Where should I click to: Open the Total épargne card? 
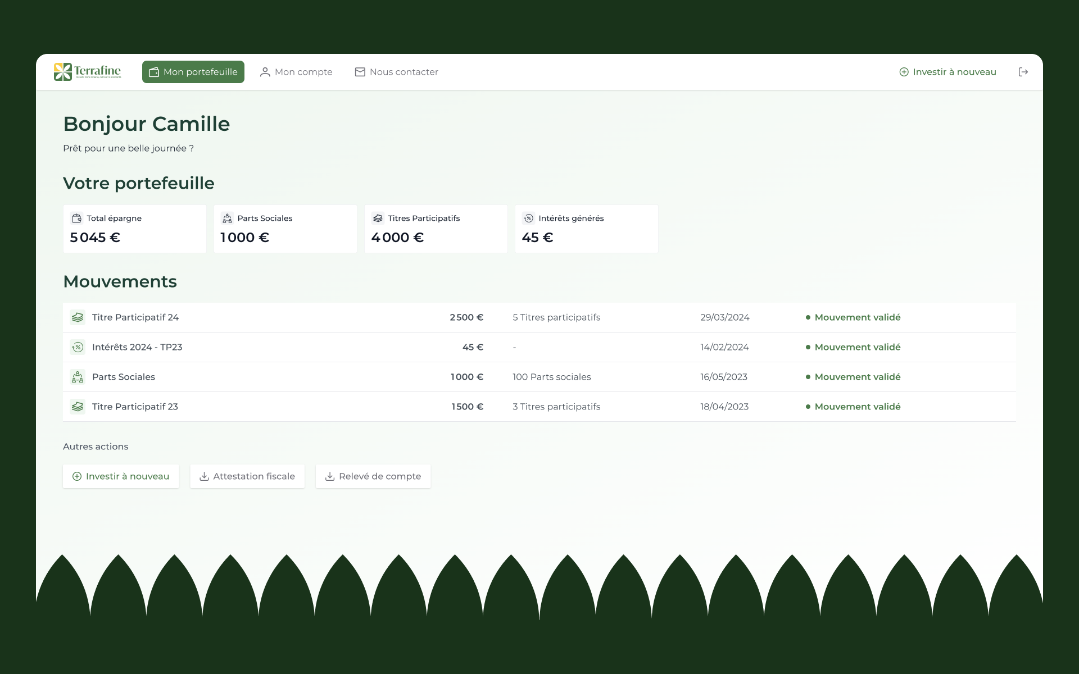tap(135, 229)
